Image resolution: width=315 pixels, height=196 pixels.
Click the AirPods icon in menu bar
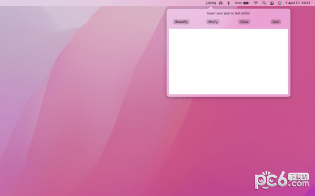(220, 3)
